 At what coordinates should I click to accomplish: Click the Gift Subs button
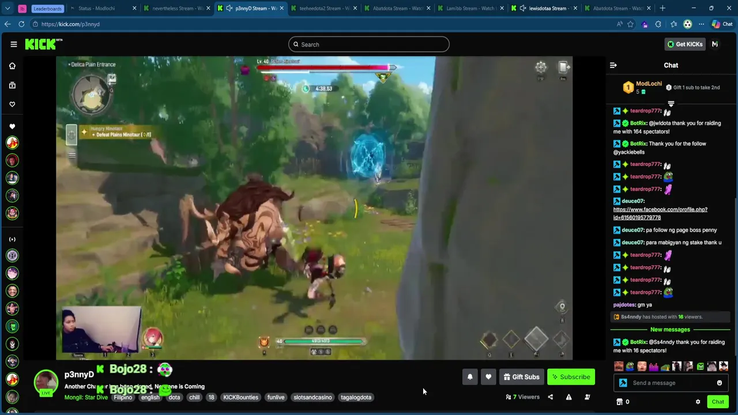(x=521, y=377)
